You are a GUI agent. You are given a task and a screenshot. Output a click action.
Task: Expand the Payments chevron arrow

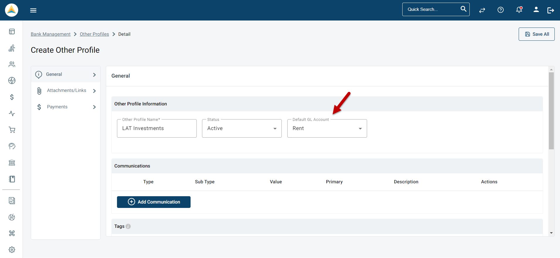tap(94, 107)
